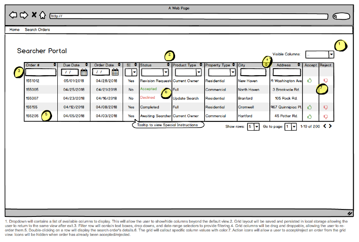Image resolution: width=359 pixels, height=242 pixels.
Task: Accept order 155155 with thumbs up
Action: [310, 107]
